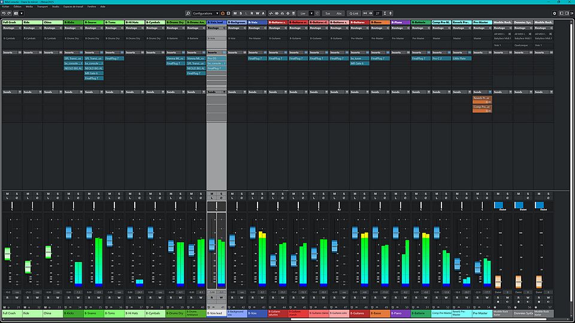Toggle Listen on the China channel

point(48,199)
